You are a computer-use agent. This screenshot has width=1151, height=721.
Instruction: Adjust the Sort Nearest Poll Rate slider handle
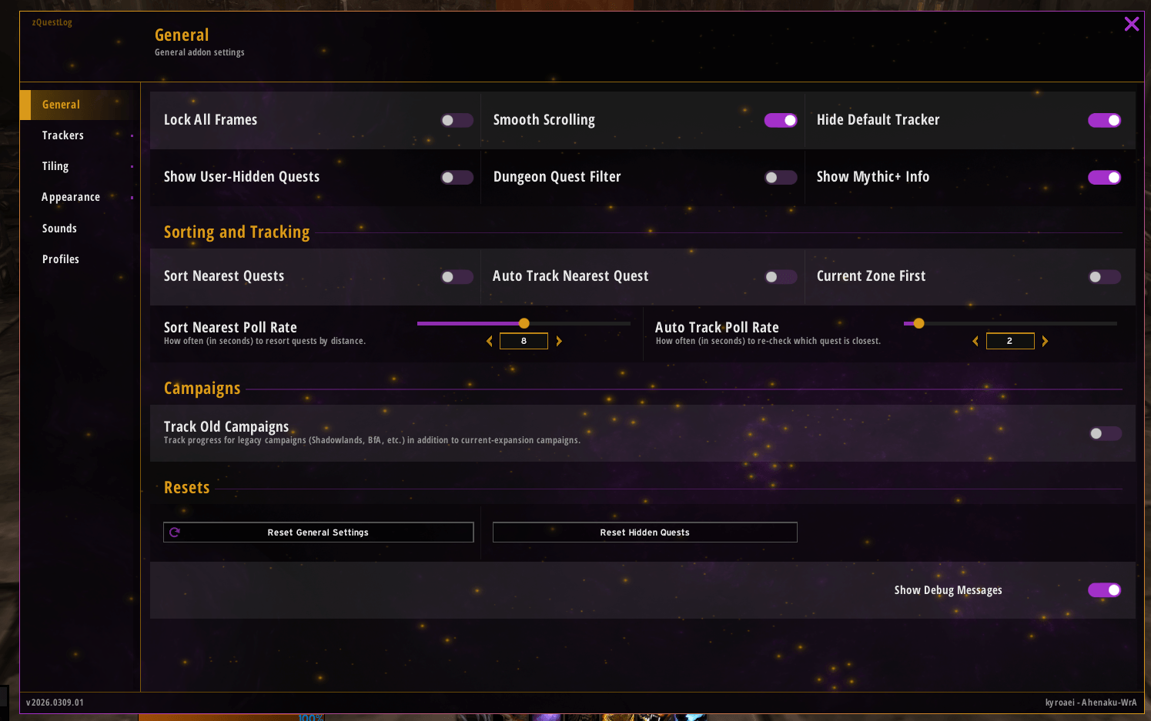tap(524, 323)
